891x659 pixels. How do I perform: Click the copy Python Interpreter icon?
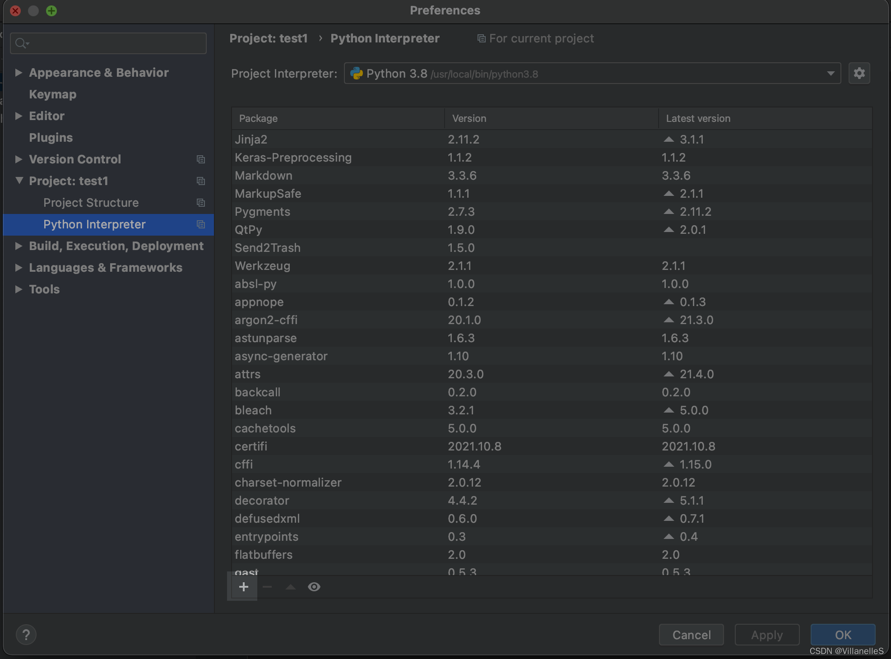click(201, 224)
